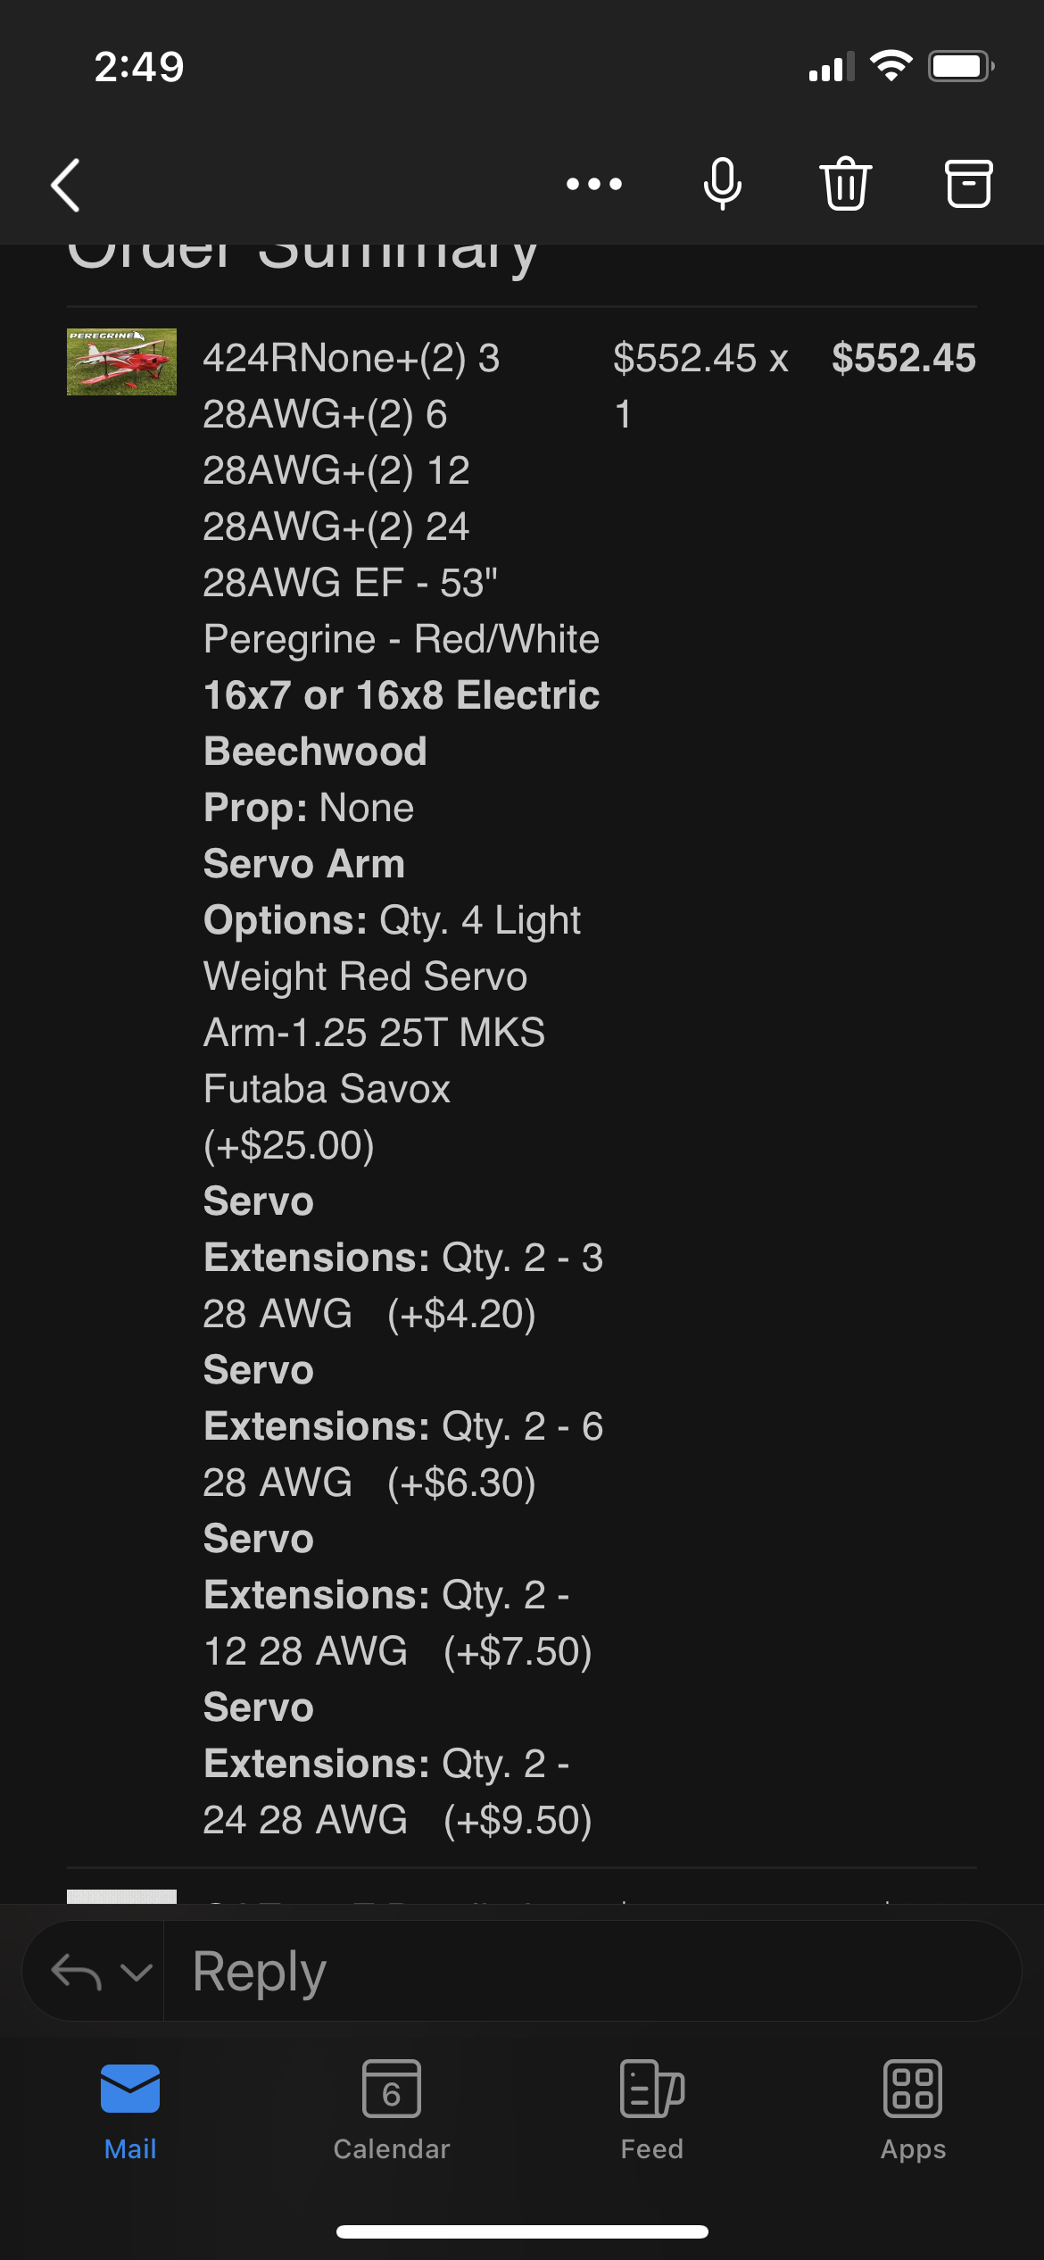Tap the back arrow icon
This screenshot has width=1044, height=2260.
(66, 185)
